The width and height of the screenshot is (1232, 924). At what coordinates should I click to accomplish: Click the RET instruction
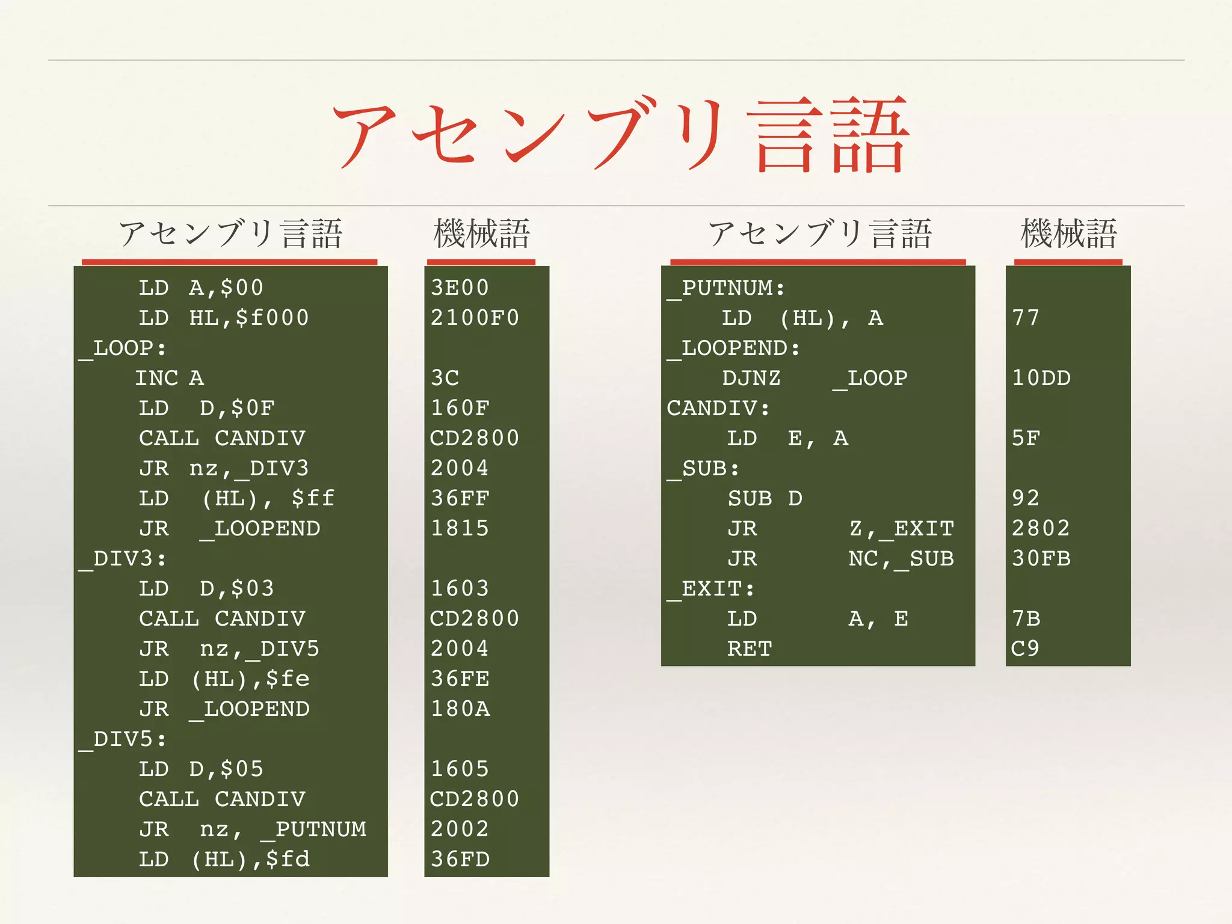[750, 649]
